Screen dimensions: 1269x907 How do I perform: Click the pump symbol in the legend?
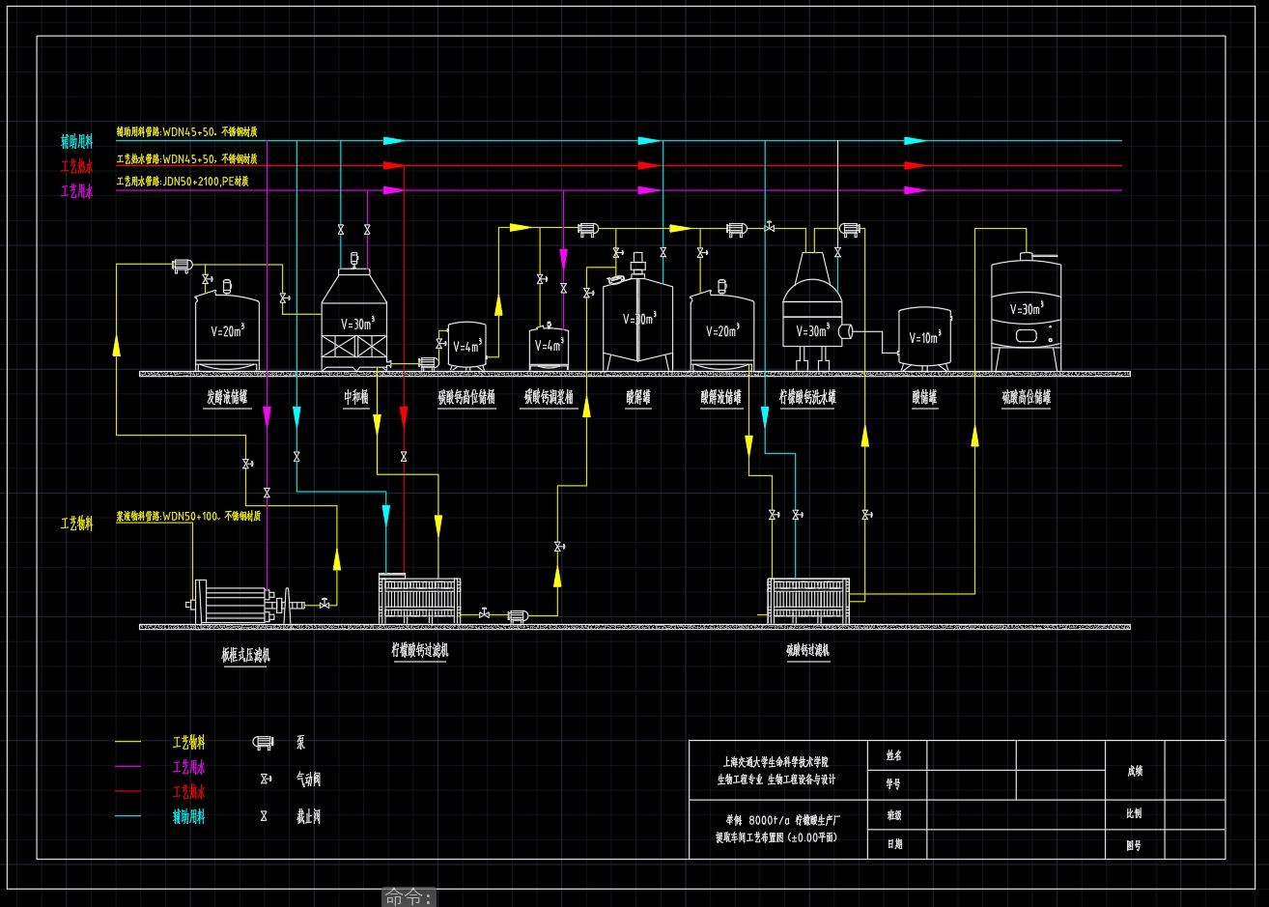click(x=264, y=743)
